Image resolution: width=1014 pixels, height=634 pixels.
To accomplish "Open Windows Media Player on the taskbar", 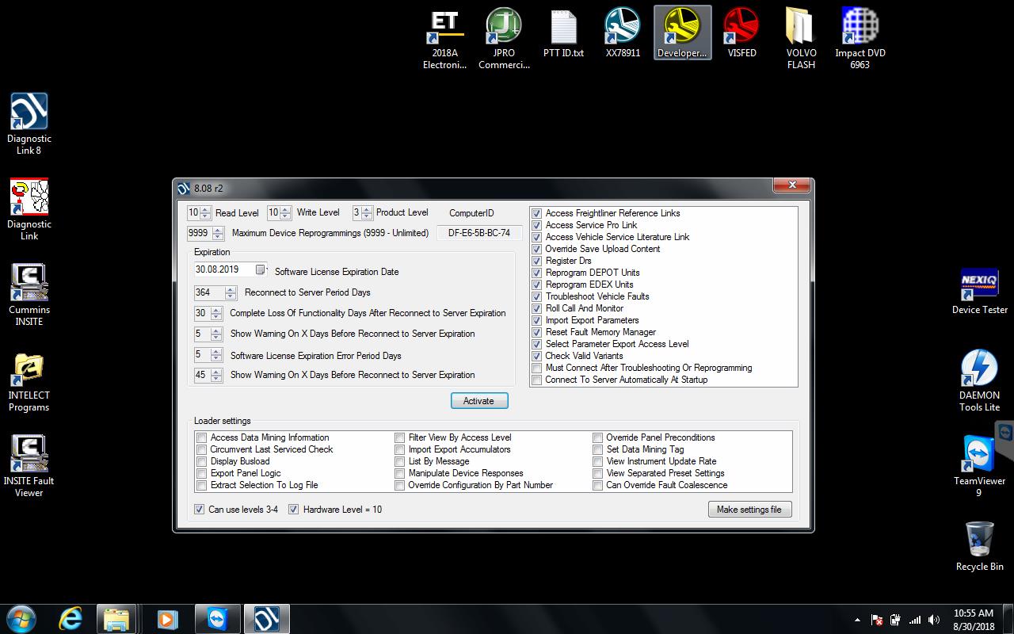I will pyautogui.click(x=166, y=618).
